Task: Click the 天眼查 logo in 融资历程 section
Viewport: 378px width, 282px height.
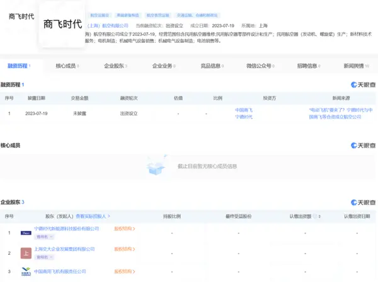Action: pyautogui.click(x=363, y=85)
